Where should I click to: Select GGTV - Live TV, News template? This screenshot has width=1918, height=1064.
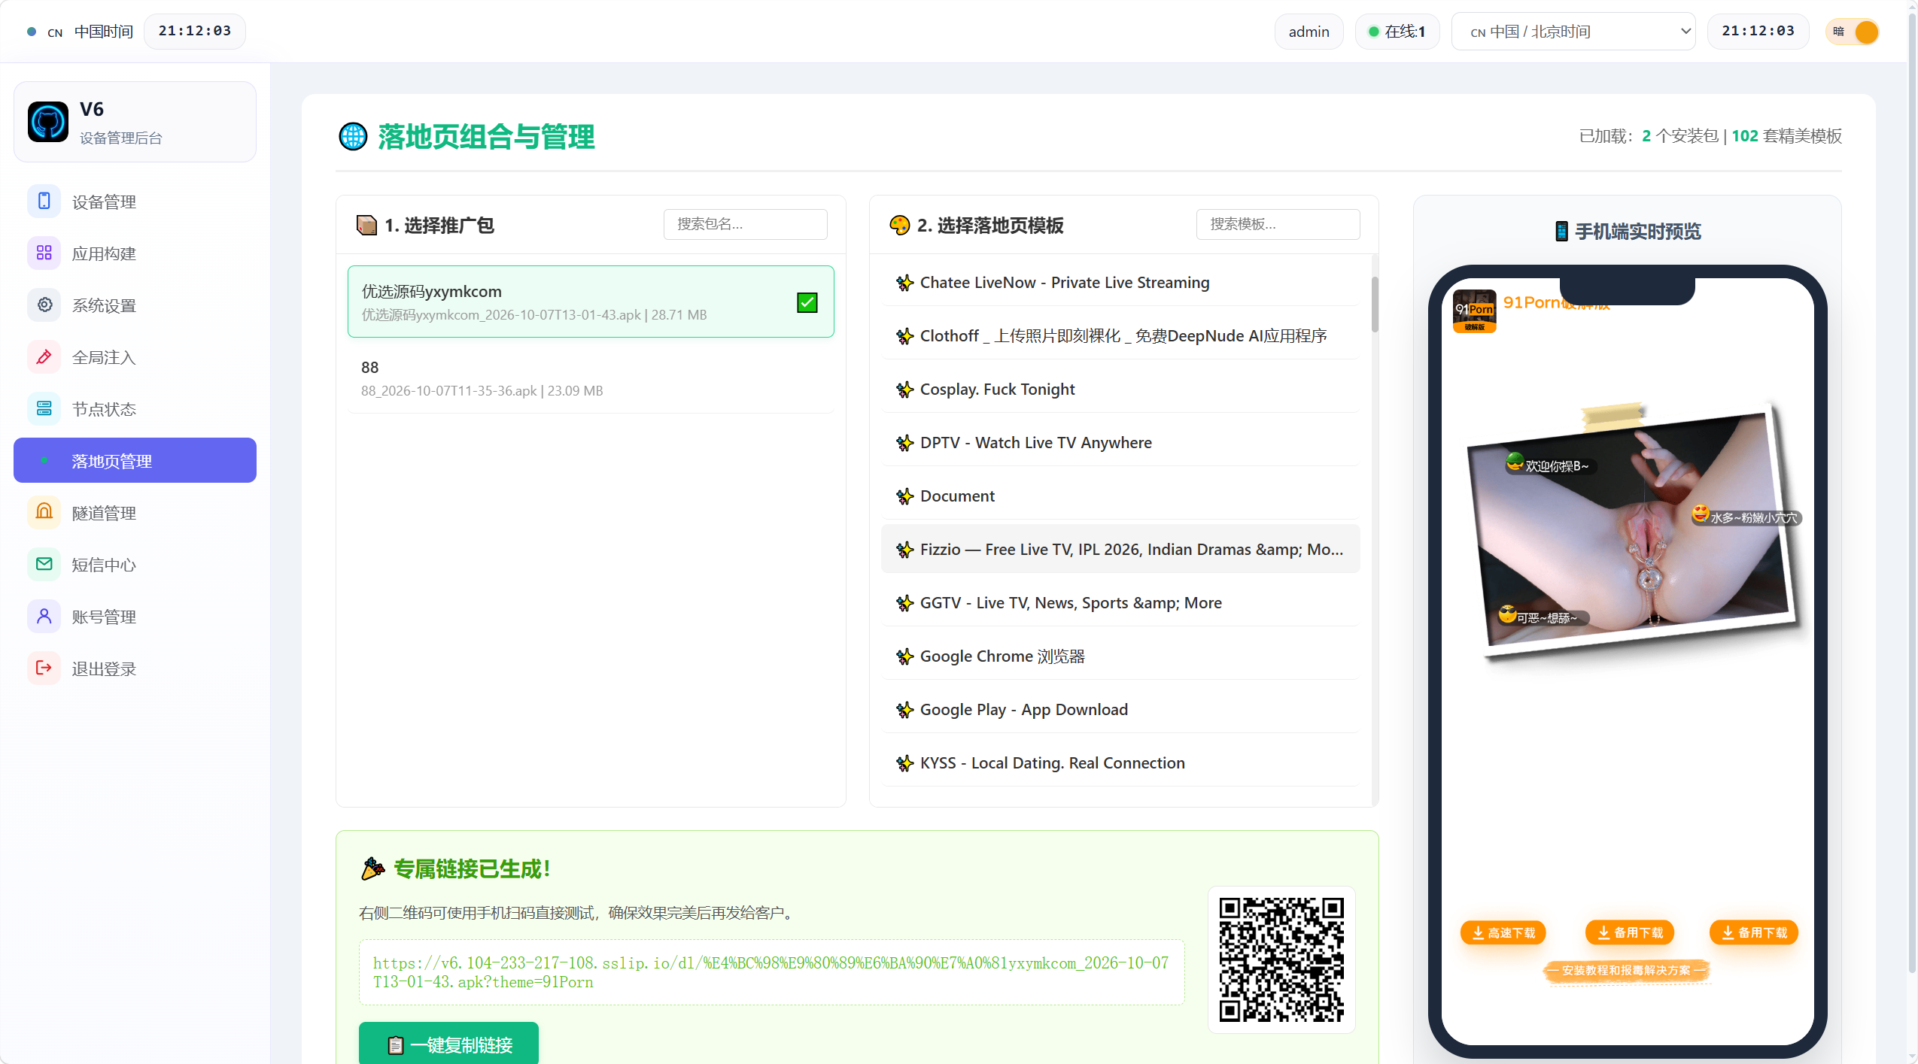click(x=1120, y=603)
